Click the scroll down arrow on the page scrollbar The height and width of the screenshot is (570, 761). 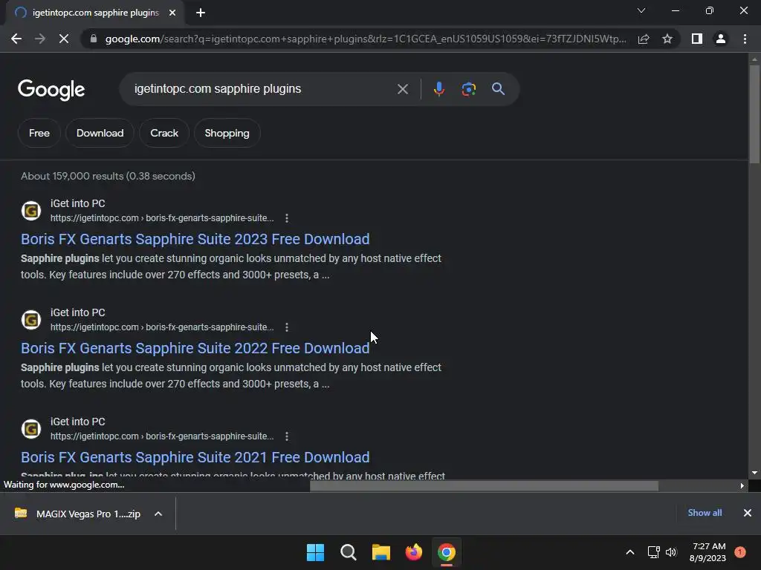tap(754, 473)
